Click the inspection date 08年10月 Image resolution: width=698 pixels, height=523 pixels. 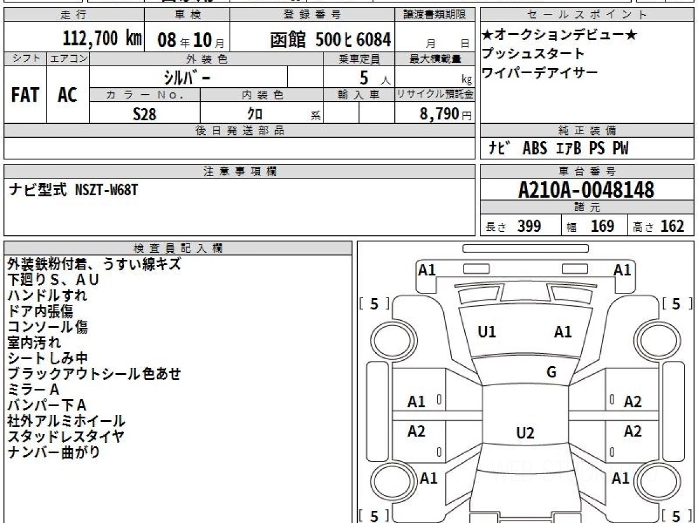tap(190, 40)
